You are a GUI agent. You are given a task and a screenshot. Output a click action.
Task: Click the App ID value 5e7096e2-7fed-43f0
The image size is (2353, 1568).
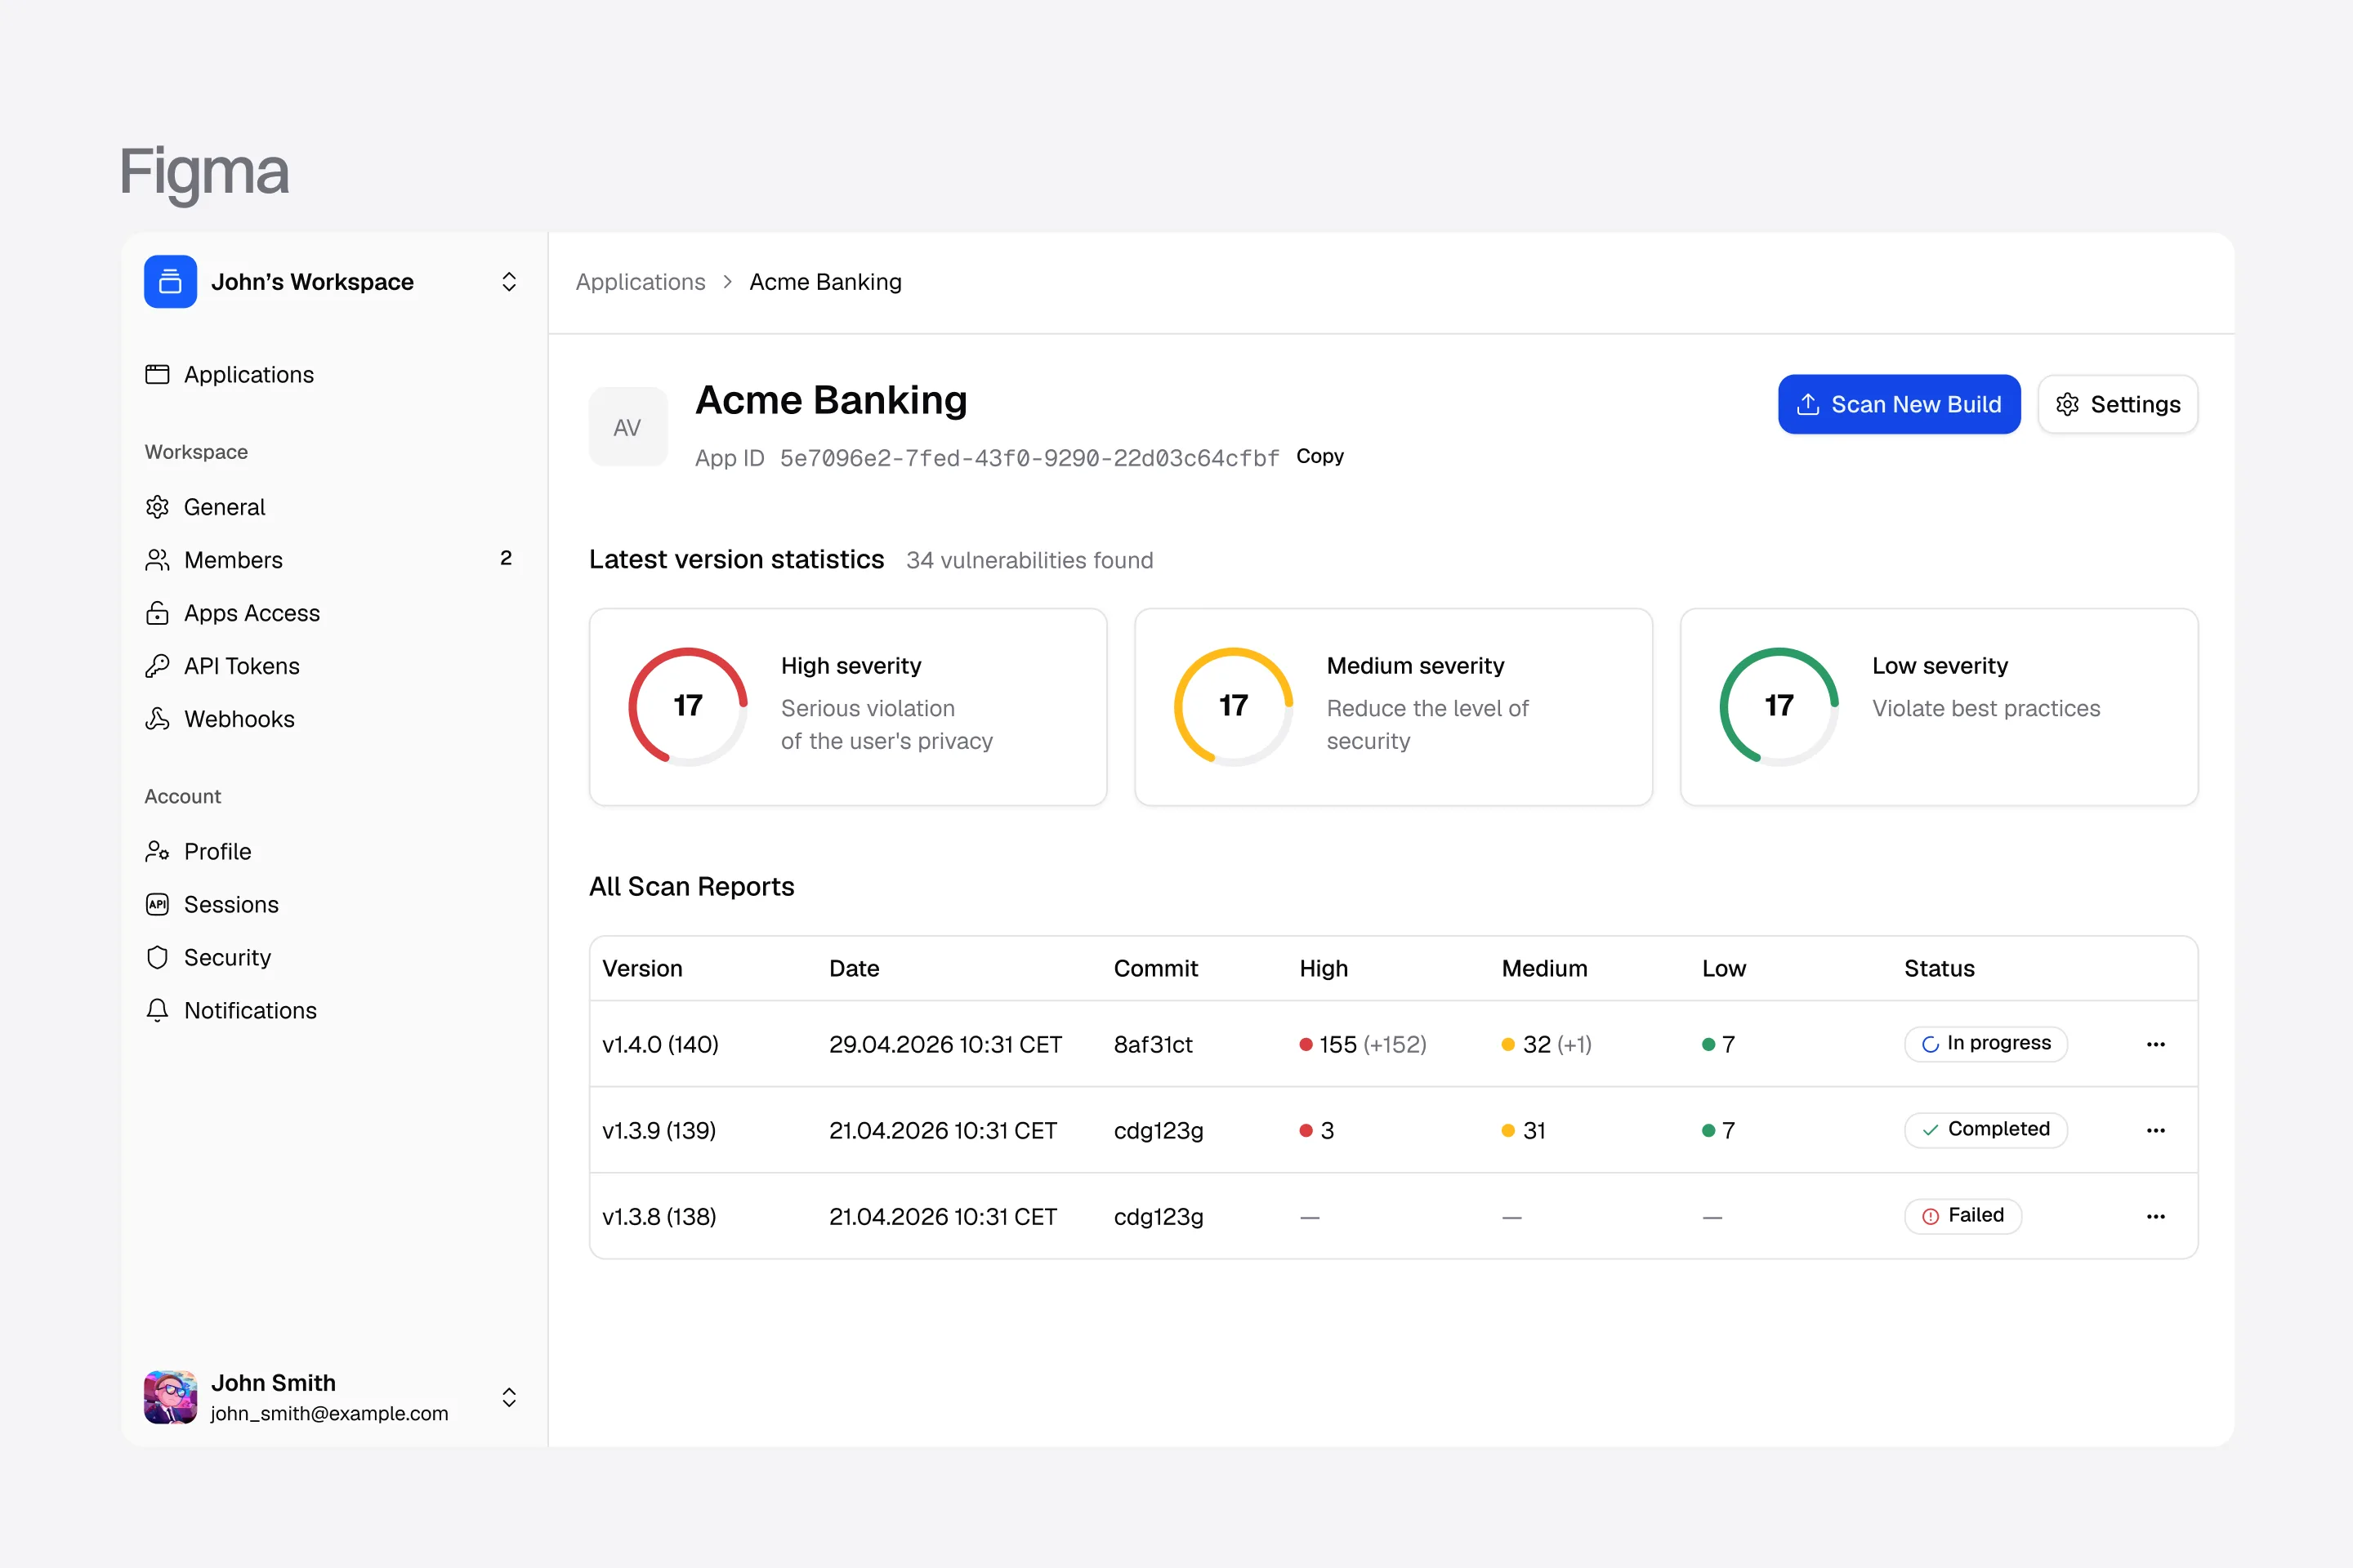(x=1029, y=458)
